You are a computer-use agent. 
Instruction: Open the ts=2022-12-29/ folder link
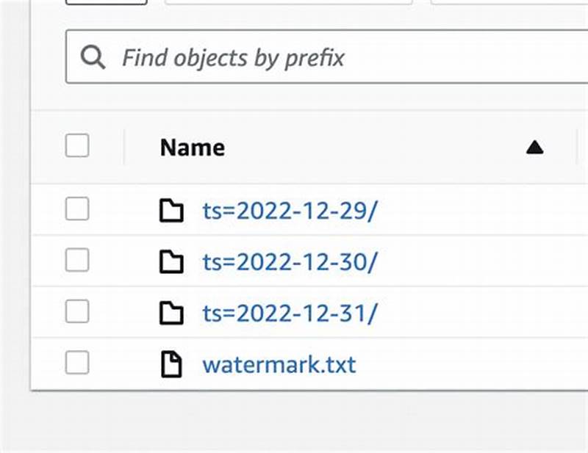[x=290, y=210]
